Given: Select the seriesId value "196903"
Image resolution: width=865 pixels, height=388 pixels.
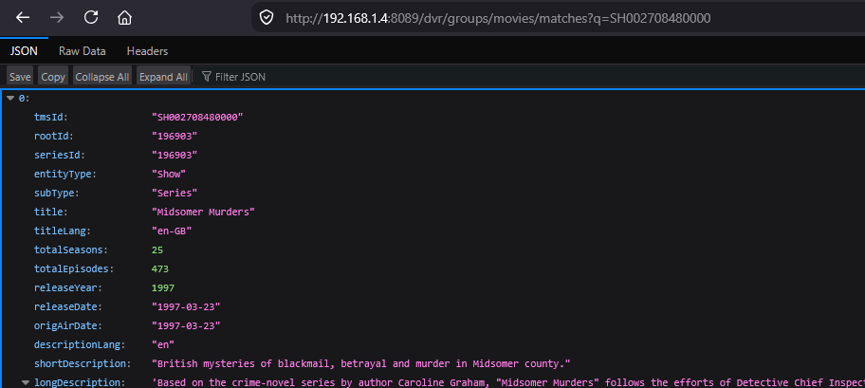Looking at the screenshot, I should [175, 155].
